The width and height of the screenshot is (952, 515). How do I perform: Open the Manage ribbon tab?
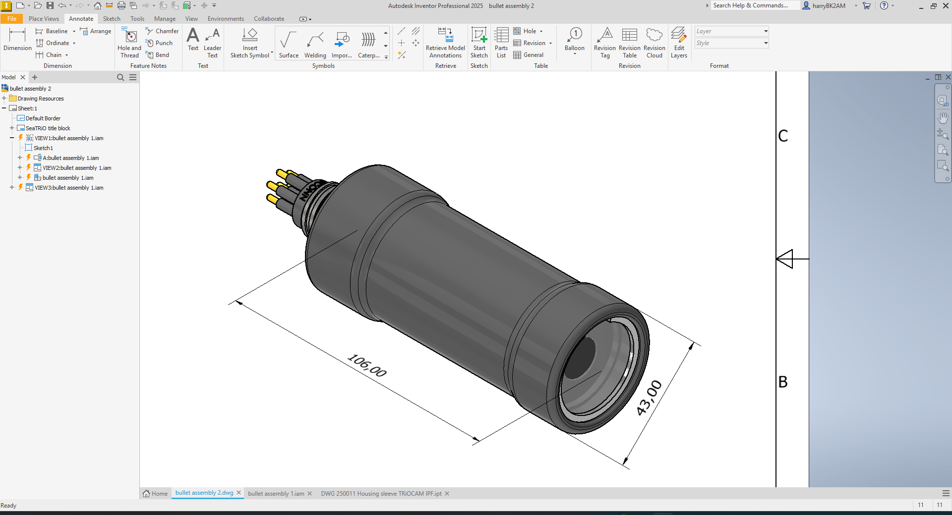pyautogui.click(x=165, y=19)
